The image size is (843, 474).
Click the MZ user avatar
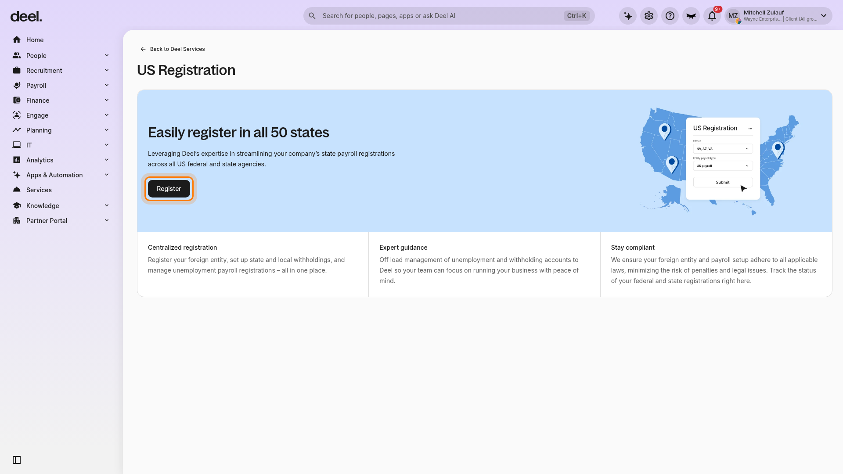[733, 16]
